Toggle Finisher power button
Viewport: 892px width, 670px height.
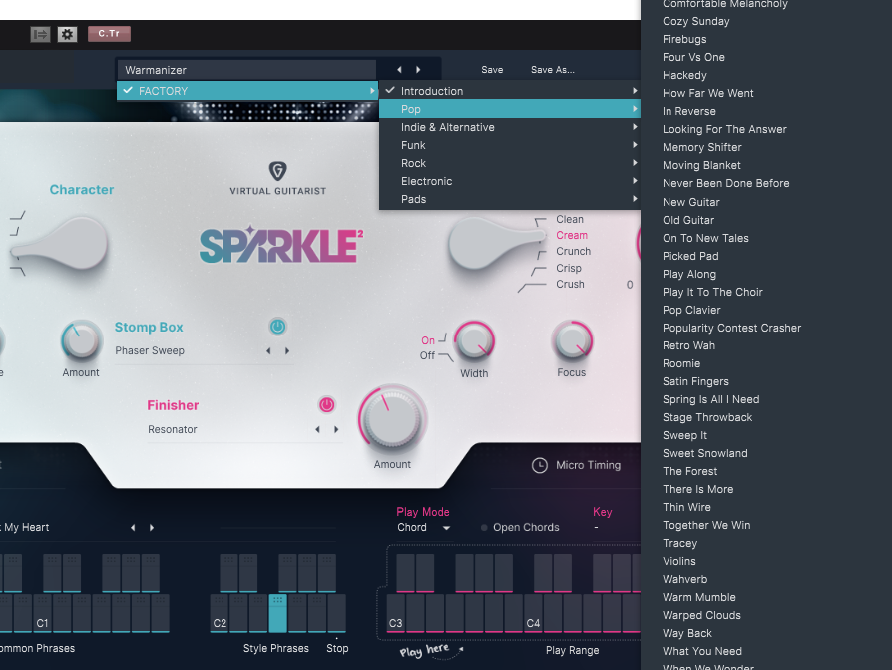pyautogui.click(x=326, y=404)
